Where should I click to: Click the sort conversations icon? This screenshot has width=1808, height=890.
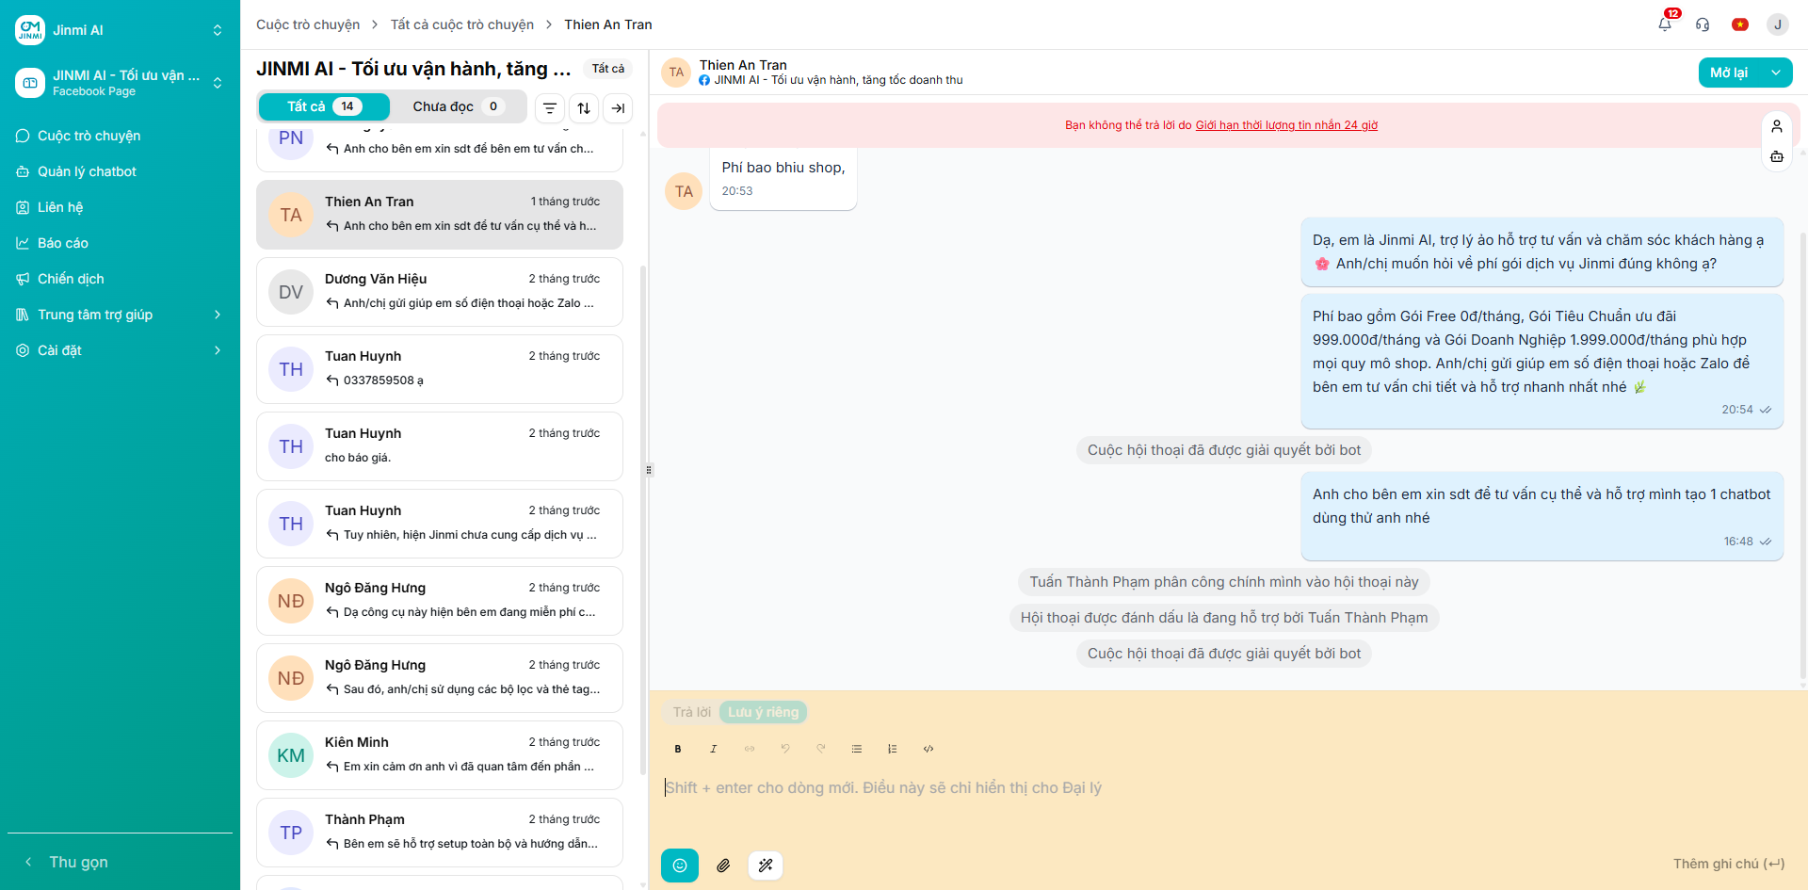(x=584, y=108)
